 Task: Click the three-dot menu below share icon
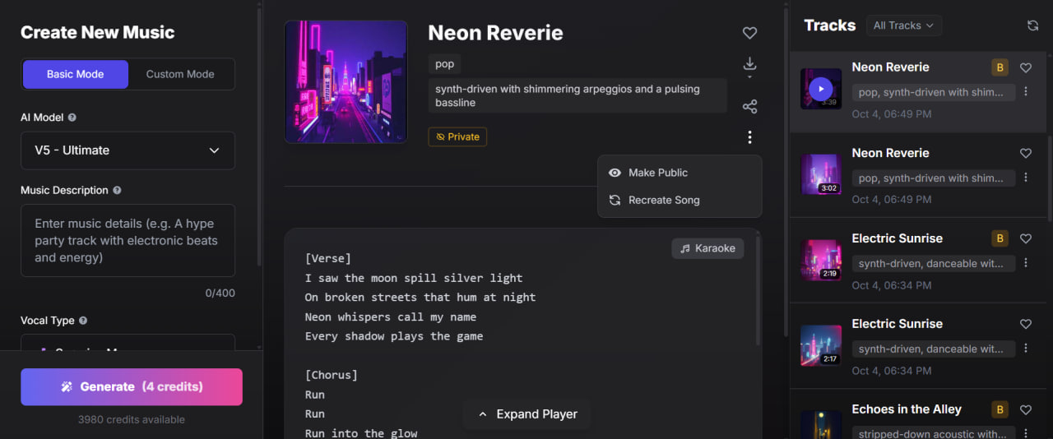coord(749,137)
